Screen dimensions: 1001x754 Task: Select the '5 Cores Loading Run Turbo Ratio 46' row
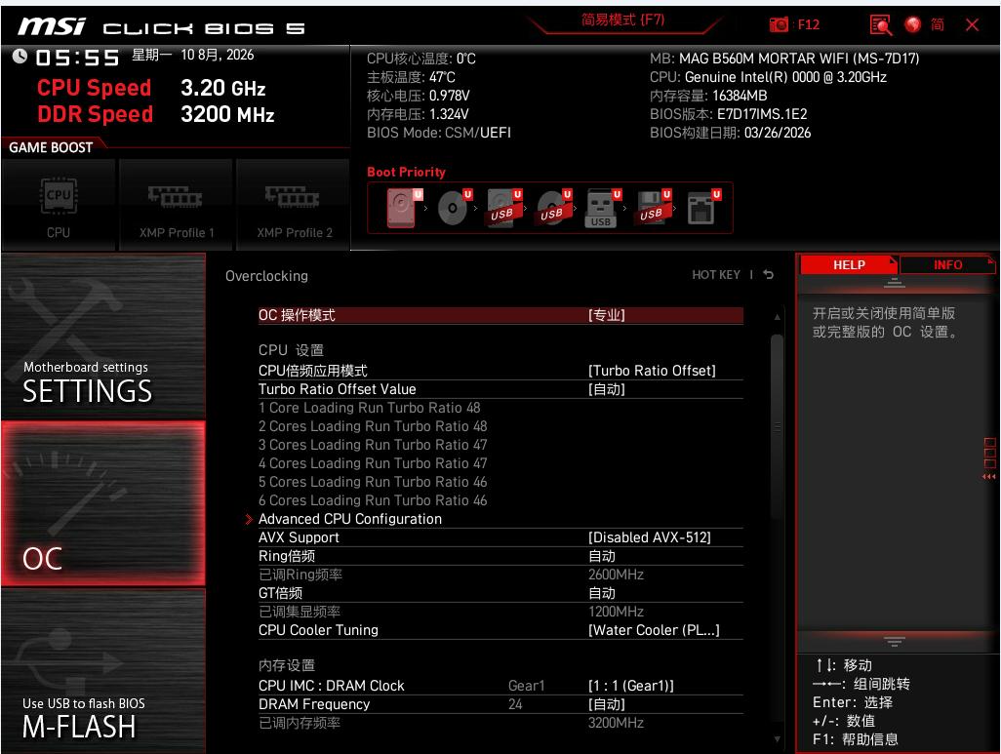[372, 482]
